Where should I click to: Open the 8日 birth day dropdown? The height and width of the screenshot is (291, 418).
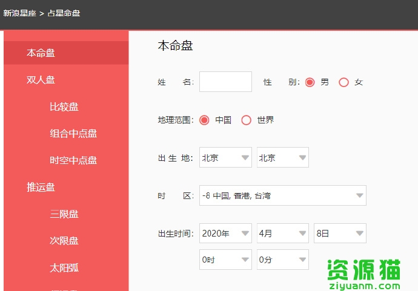(340, 234)
